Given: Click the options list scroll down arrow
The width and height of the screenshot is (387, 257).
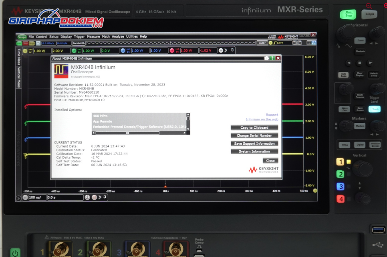Looking at the screenshot, I should (x=188, y=129).
